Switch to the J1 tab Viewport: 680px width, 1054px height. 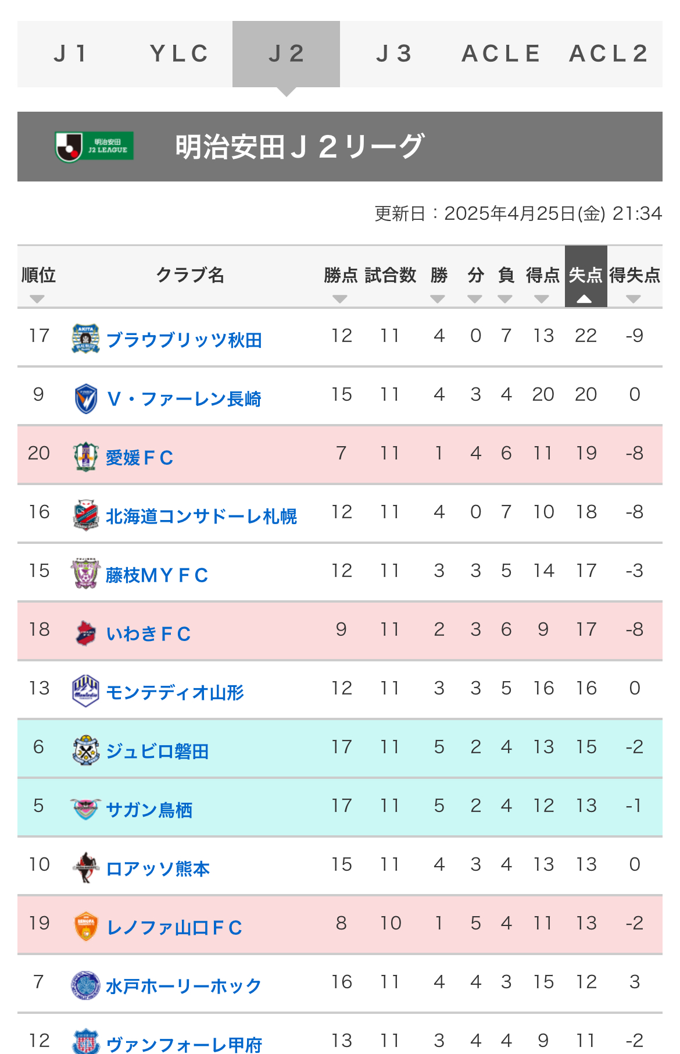71,54
